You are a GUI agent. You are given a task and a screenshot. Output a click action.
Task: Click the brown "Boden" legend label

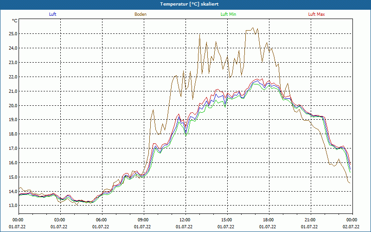[141, 14]
